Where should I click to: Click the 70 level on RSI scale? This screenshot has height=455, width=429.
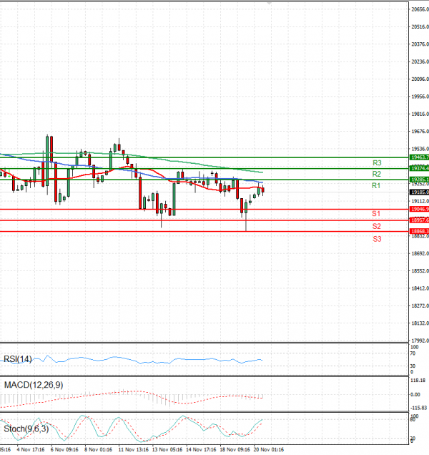pyautogui.click(x=413, y=353)
